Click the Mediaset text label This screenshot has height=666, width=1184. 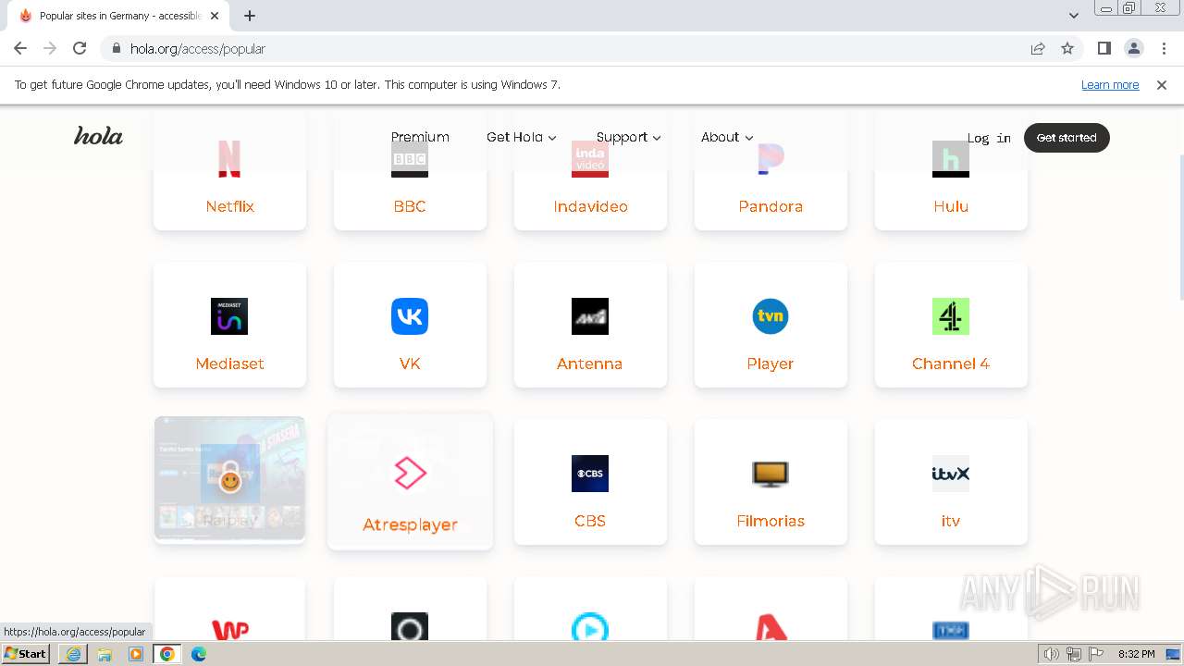pyautogui.click(x=229, y=364)
